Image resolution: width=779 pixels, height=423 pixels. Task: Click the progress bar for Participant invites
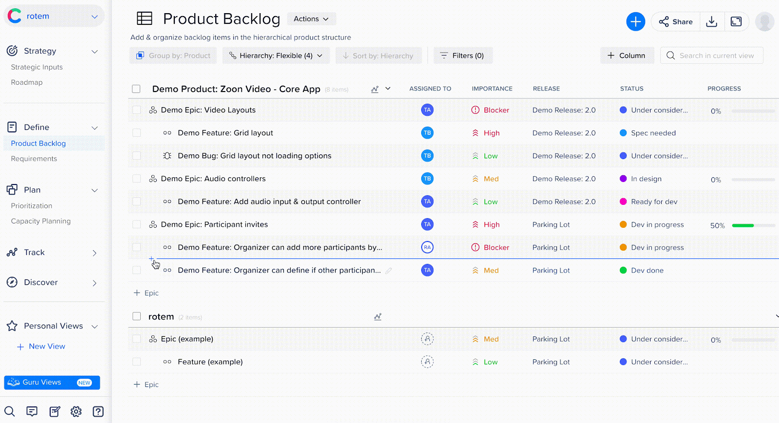coord(753,225)
